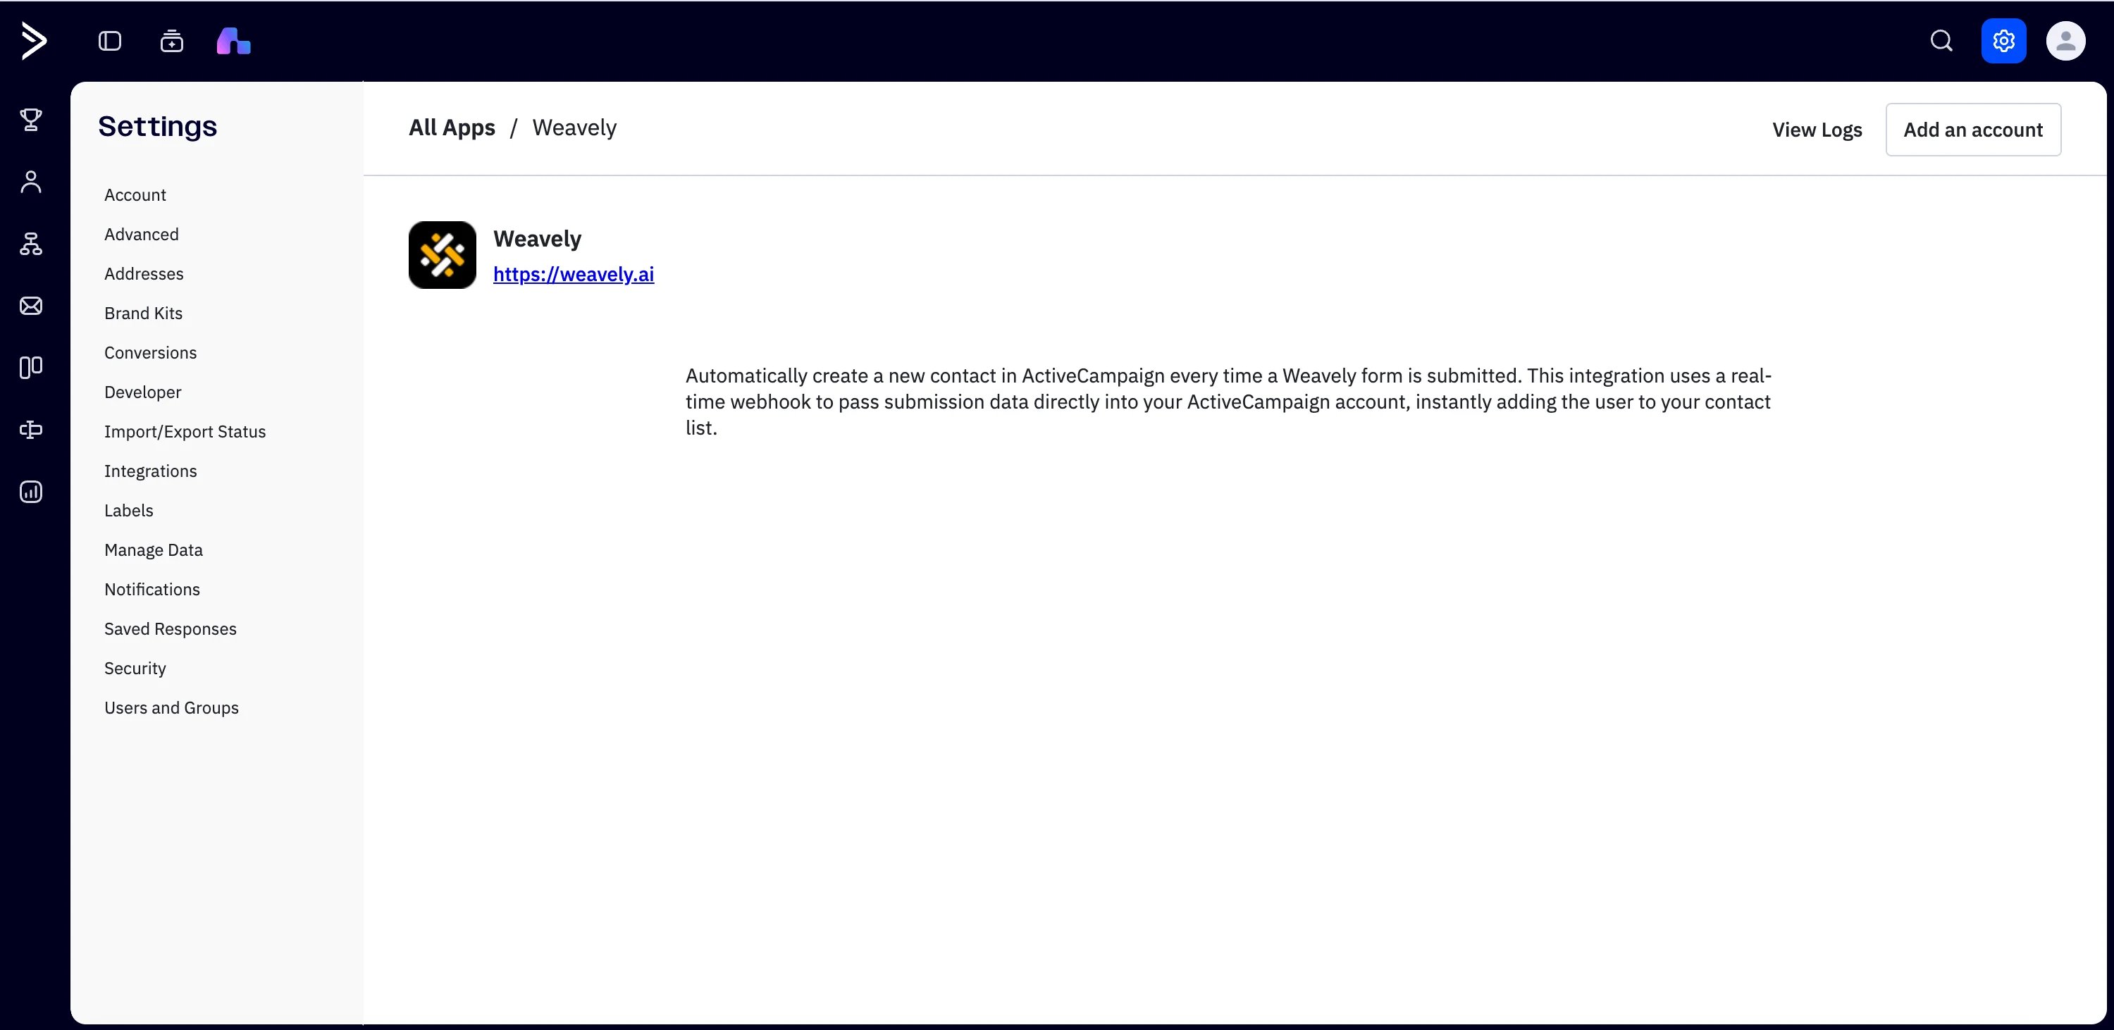Open Security settings
2114x1030 pixels.
click(x=135, y=668)
